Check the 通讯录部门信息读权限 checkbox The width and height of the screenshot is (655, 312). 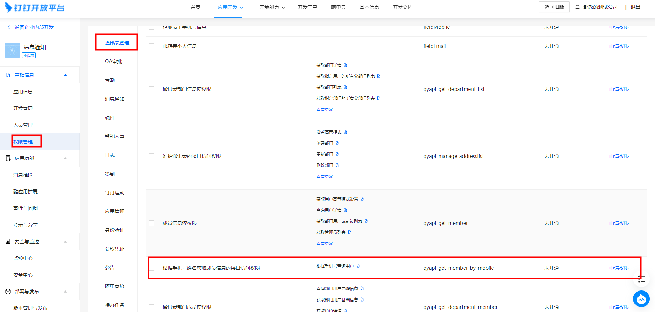click(152, 89)
